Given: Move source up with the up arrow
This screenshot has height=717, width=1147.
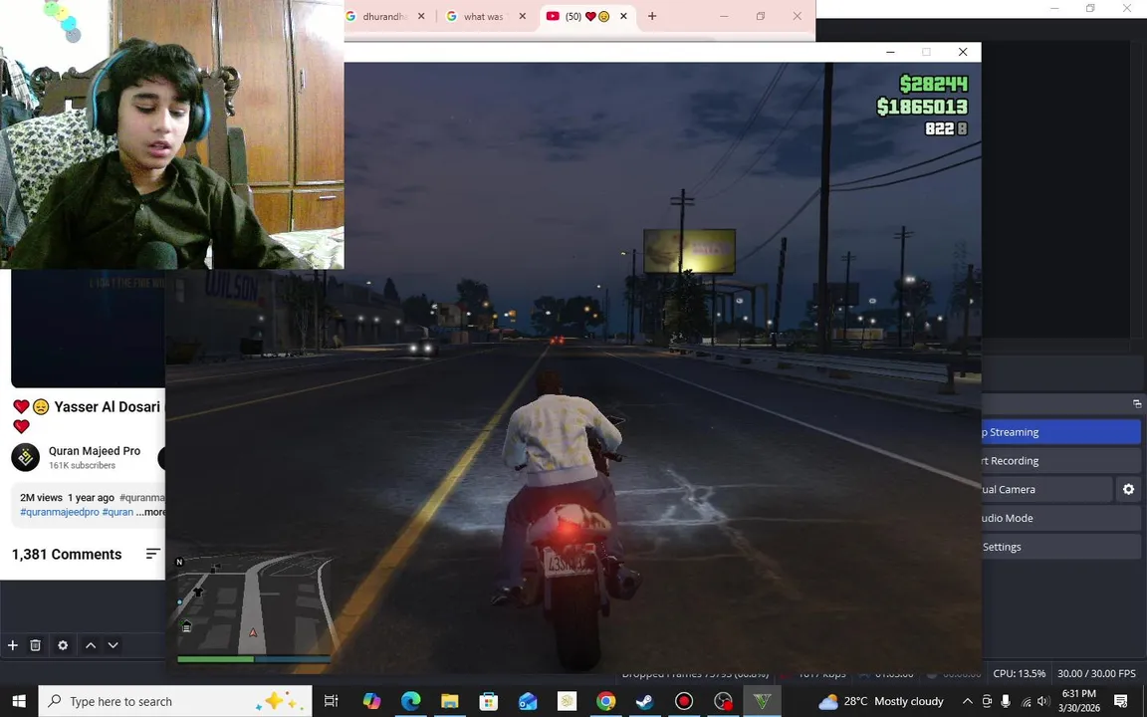Looking at the screenshot, I should pyautogui.click(x=91, y=645).
